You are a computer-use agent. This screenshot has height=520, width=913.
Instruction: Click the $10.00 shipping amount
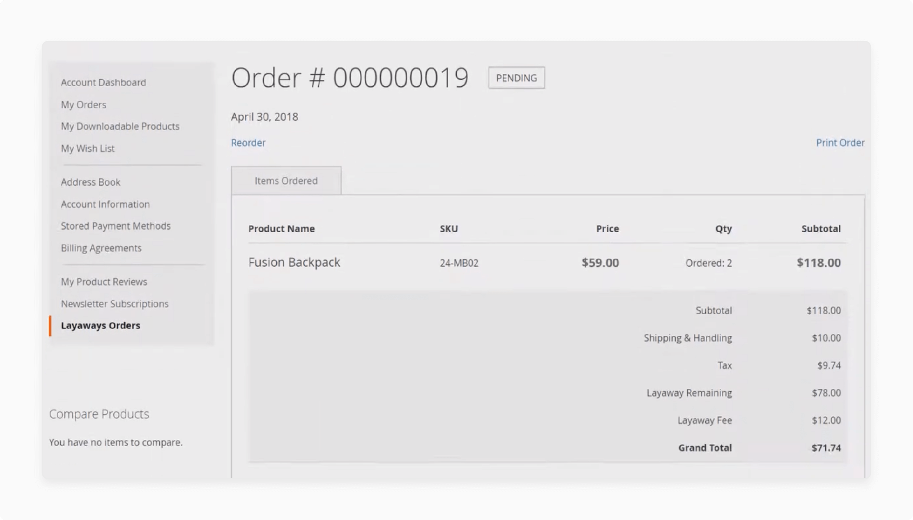click(x=826, y=338)
